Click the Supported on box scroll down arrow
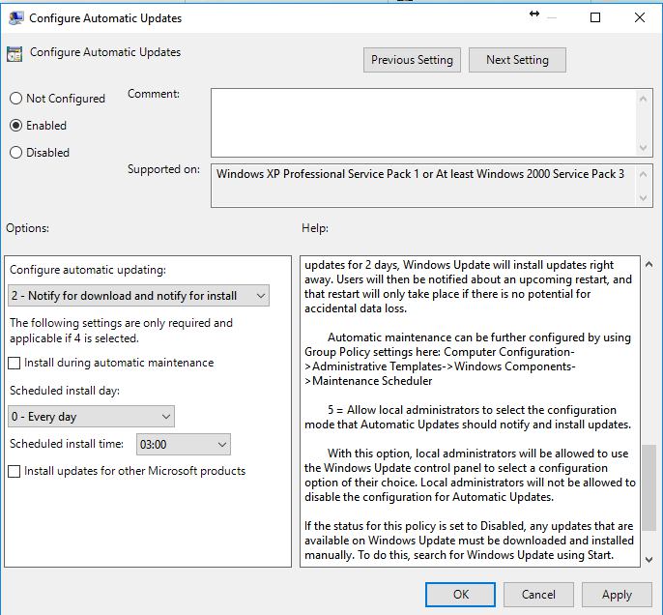This screenshot has width=663, height=615. [643, 198]
